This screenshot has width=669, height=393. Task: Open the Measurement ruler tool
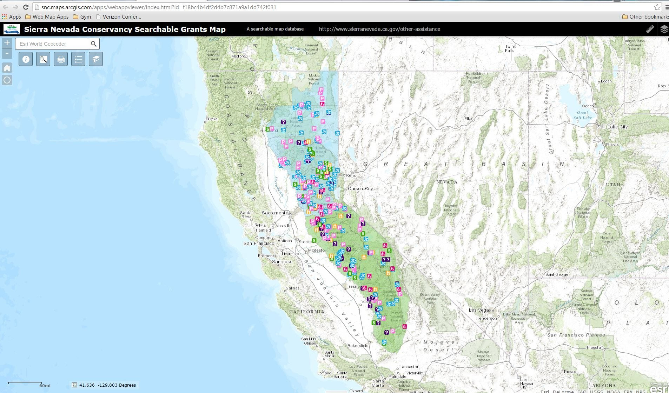pyautogui.click(x=650, y=29)
